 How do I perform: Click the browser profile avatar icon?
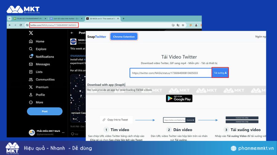(196, 25)
